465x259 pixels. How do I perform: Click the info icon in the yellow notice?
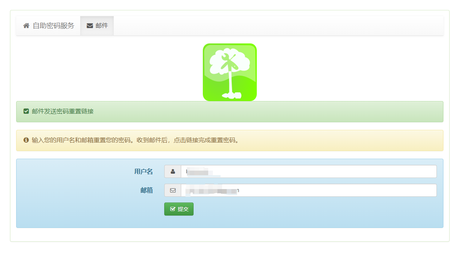26,140
